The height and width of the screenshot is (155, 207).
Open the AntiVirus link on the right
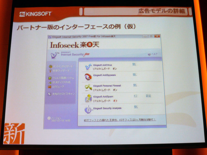point(134,64)
